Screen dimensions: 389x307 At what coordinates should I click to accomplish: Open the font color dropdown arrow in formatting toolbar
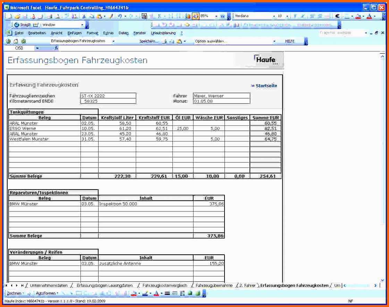375,16
